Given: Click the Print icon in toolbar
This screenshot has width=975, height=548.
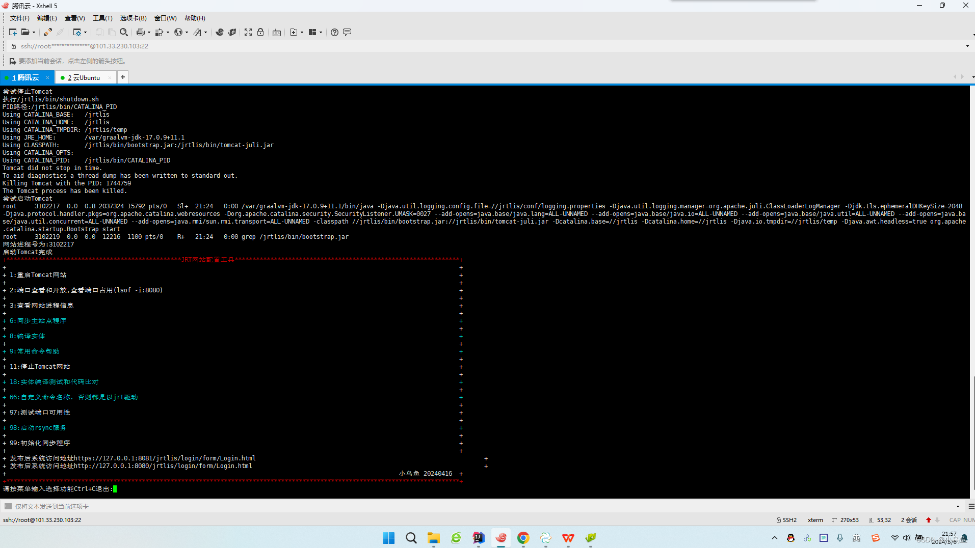Looking at the screenshot, I should (x=141, y=32).
